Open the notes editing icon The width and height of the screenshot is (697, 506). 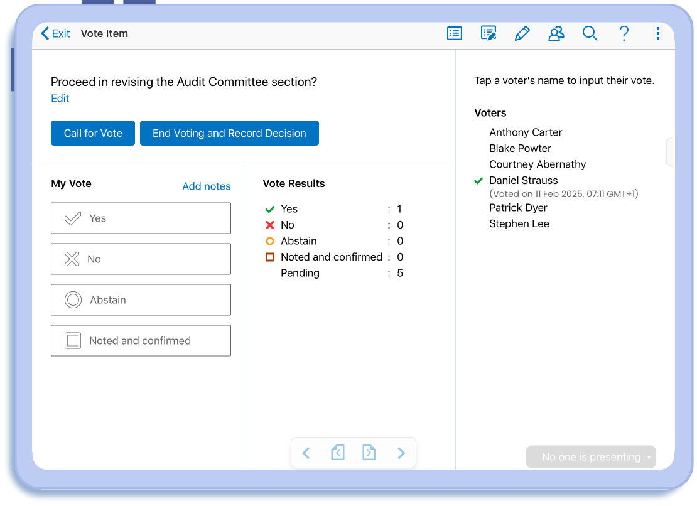[489, 34]
